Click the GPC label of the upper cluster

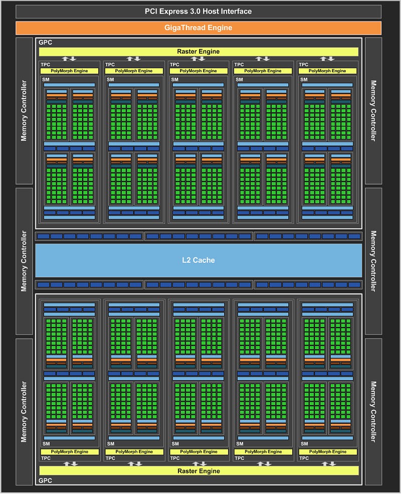click(x=45, y=42)
